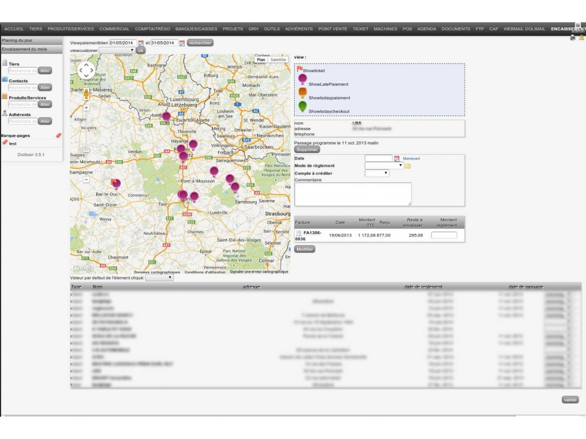586x439 pixels.
Task: Expand the viewcustomer dropdown
Action: pyautogui.click(x=117, y=50)
